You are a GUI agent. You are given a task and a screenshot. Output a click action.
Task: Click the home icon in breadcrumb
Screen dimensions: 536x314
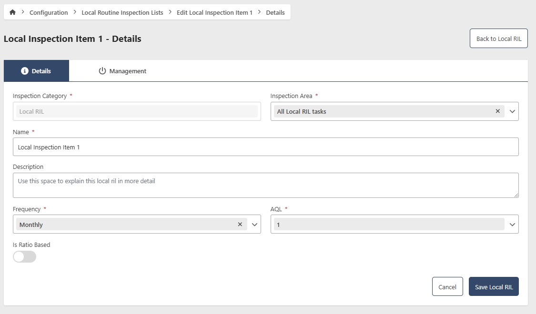pyautogui.click(x=12, y=12)
